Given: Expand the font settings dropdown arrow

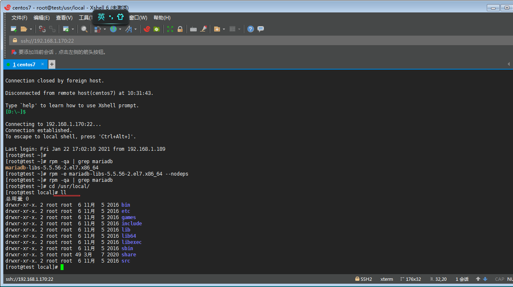Looking at the screenshot, I should pyautogui.click(x=135, y=29).
